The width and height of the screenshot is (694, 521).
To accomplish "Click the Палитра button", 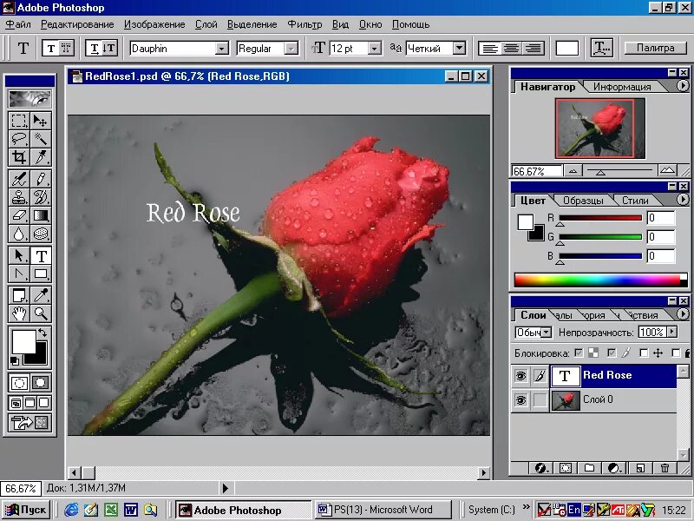I will (x=656, y=48).
